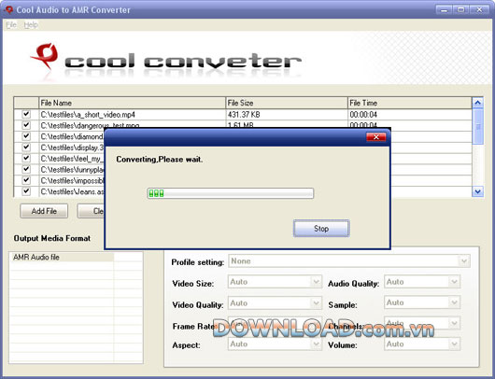Close the Cool Audio to AMR Converter window
The image size is (495, 379).
pyautogui.click(x=479, y=9)
